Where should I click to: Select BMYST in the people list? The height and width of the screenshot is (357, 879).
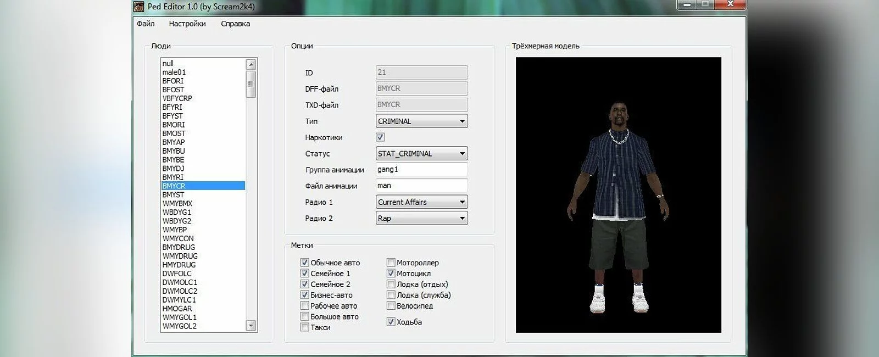point(203,195)
